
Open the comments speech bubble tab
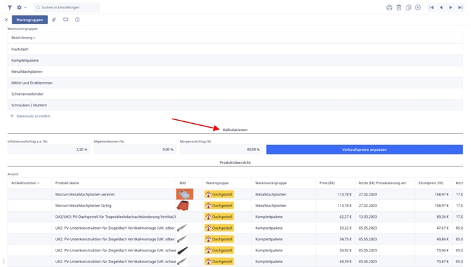pos(66,20)
